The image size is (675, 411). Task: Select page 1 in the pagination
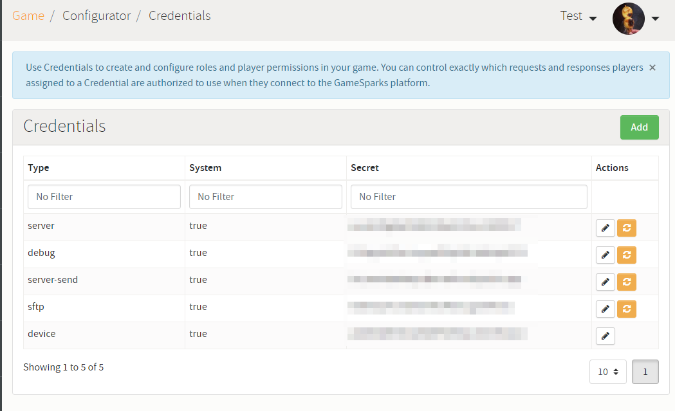(x=645, y=371)
